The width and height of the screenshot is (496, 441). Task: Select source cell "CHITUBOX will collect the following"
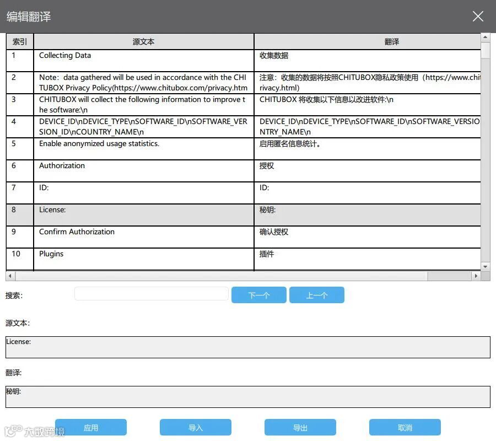(x=144, y=105)
